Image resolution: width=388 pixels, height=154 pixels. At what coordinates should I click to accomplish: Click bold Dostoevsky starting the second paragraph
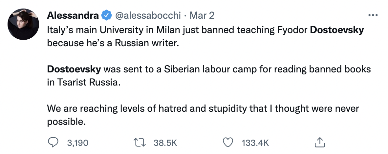pyautogui.click(x=75, y=69)
